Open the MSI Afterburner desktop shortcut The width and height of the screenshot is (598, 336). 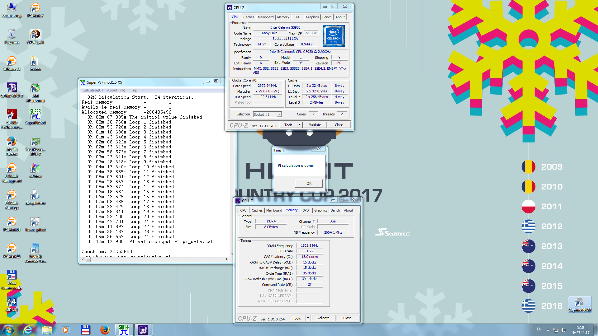click(x=35, y=92)
